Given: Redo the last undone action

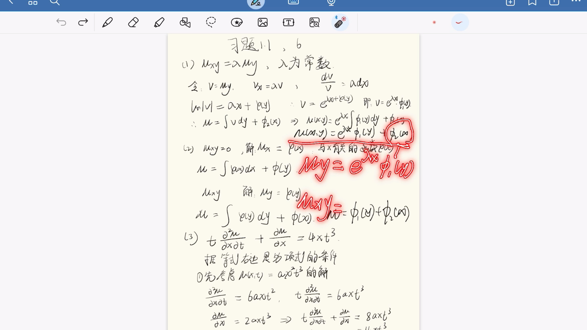Looking at the screenshot, I should point(83,22).
